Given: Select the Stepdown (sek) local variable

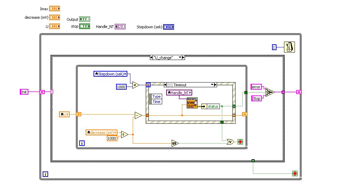Looking at the screenshot, I should coord(111,74).
